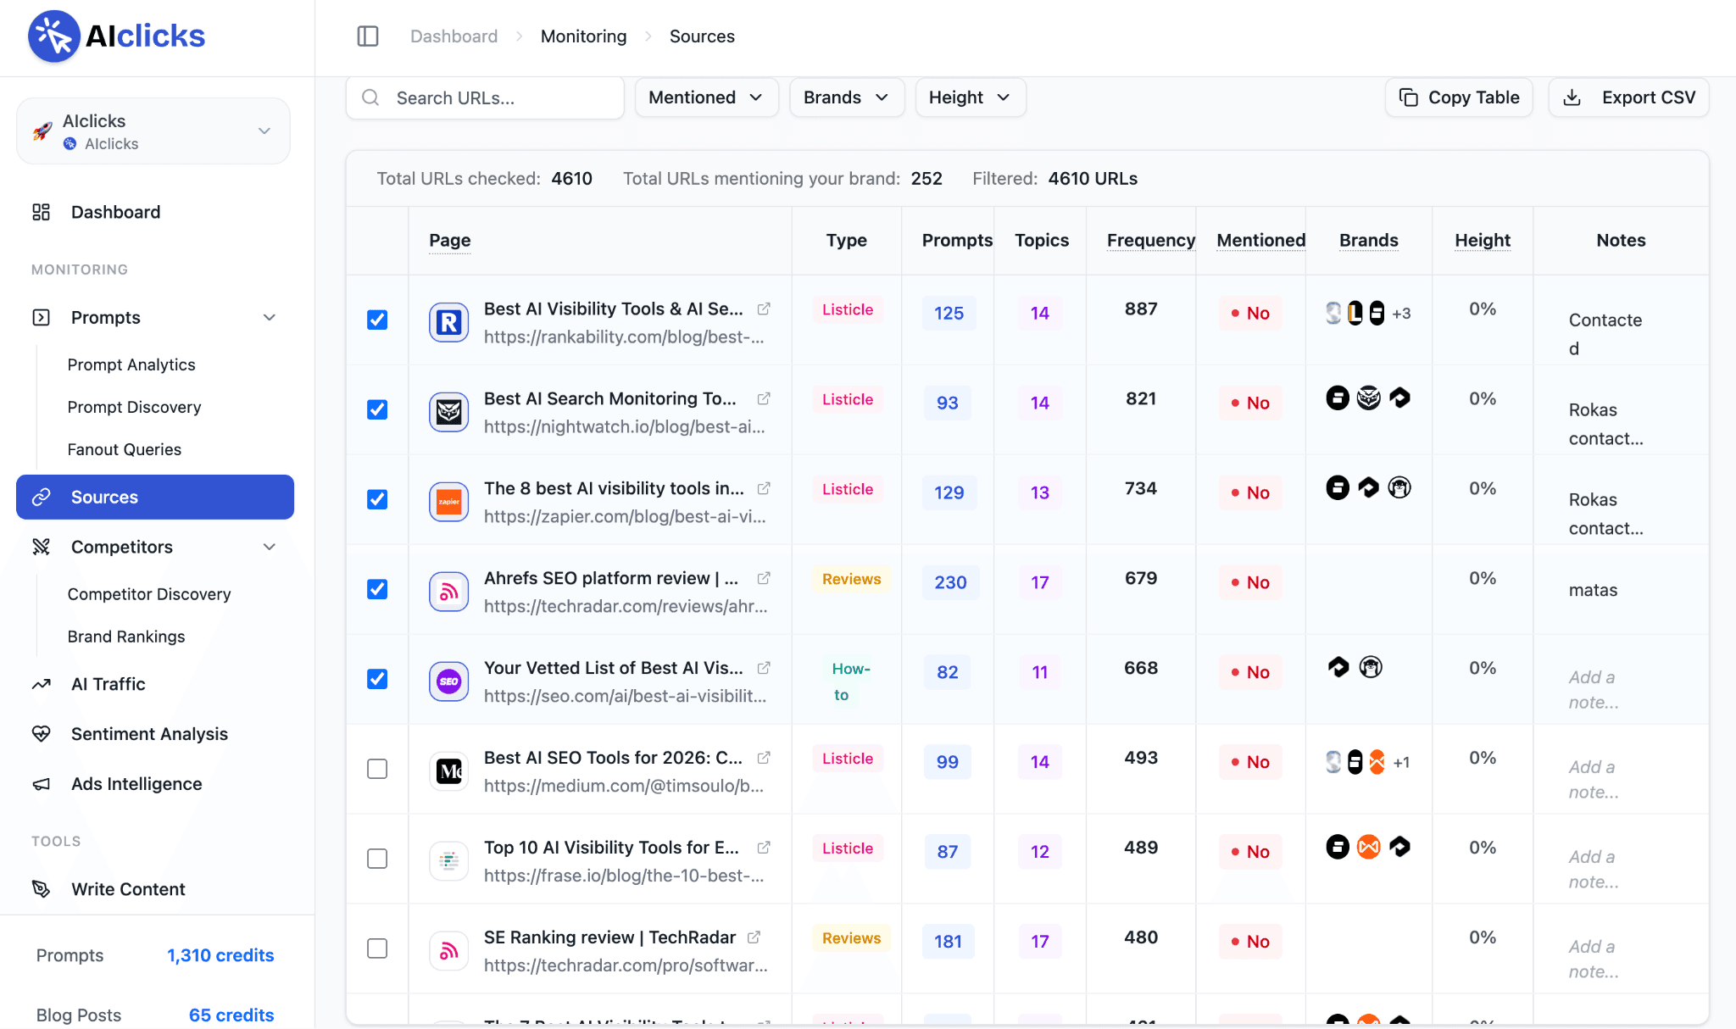This screenshot has height=1029, width=1736.
Task: Uncheck the nightwatch.io row checkbox
Action: click(377, 409)
